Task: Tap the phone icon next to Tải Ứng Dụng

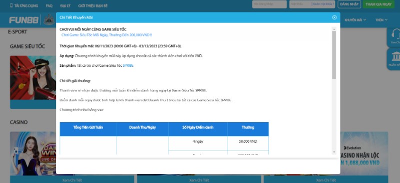Action: (x=11, y=5)
